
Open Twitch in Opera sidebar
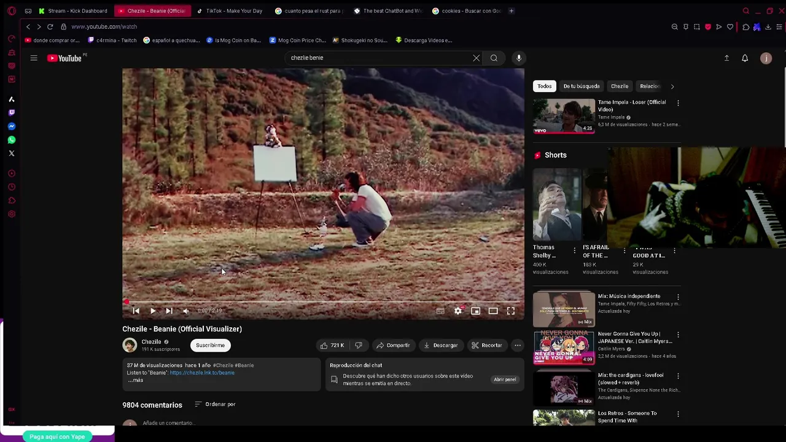click(12, 113)
